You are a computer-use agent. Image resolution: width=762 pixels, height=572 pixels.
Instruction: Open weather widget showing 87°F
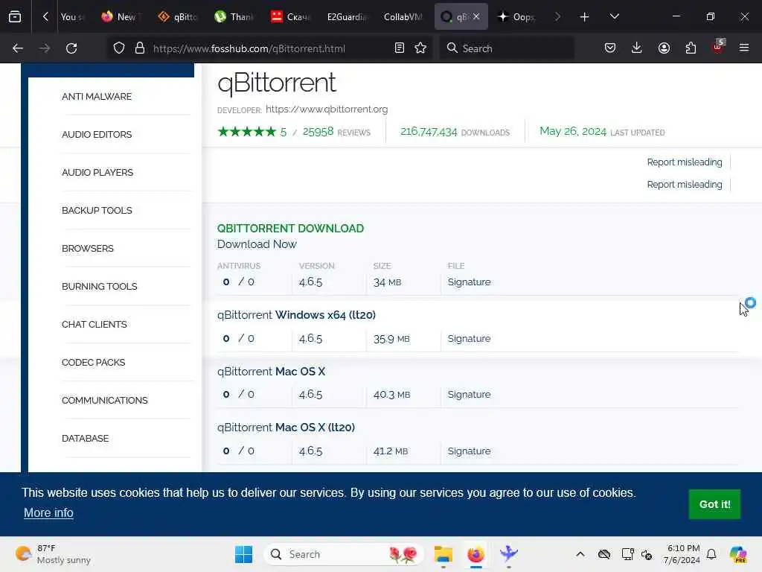(53, 554)
